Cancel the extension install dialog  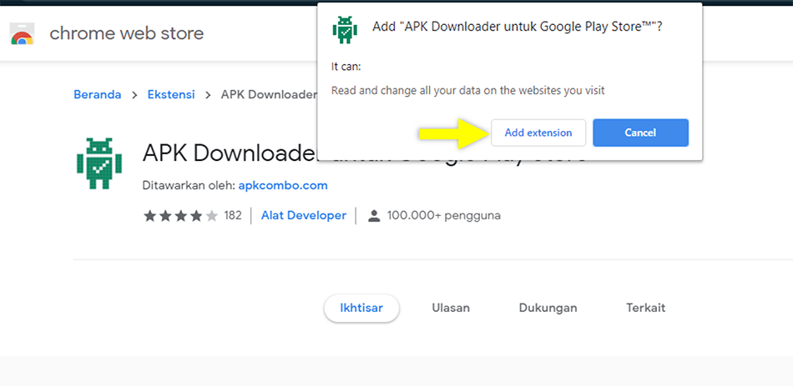640,133
